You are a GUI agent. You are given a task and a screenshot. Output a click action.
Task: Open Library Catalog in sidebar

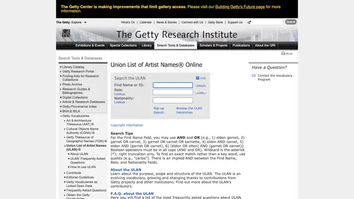pyautogui.click(x=73, y=67)
